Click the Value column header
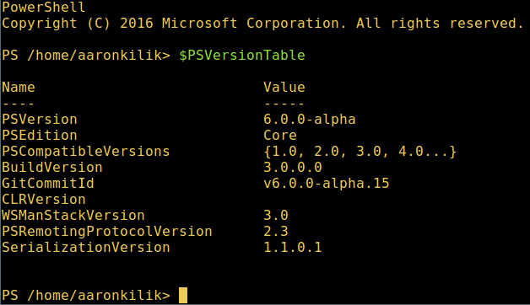Image resolution: width=530 pixels, height=305 pixels. [284, 88]
